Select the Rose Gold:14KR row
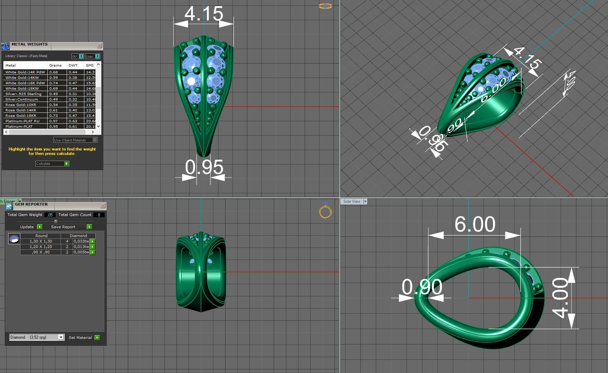The width and height of the screenshot is (608, 373). [x=50, y=110]
